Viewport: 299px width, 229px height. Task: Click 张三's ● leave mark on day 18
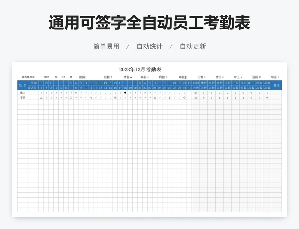click(125, 93)
